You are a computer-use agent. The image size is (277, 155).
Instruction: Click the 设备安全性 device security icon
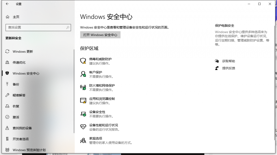[x=83, y=114]
